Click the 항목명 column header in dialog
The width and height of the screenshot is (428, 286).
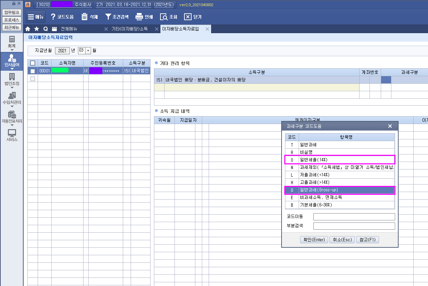(346, 137)
